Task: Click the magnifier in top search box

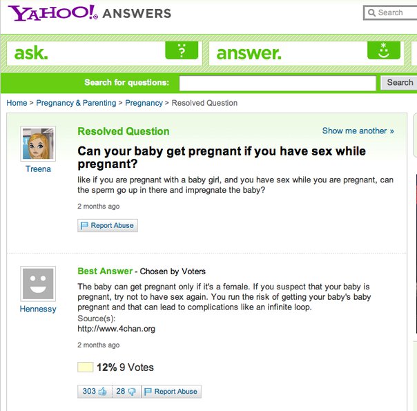Action: (371, 12)
